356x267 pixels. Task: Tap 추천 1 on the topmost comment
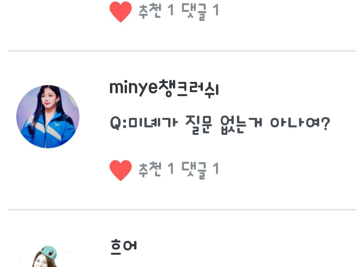pos(156,11)
